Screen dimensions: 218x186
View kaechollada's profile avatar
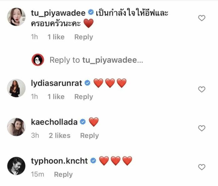pyautogui.click(x=16, y=127)
